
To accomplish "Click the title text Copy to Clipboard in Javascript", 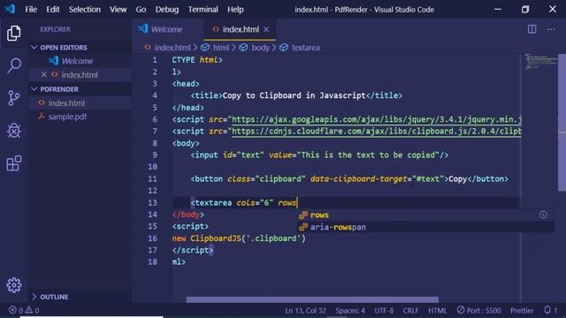I will [294, 95].
